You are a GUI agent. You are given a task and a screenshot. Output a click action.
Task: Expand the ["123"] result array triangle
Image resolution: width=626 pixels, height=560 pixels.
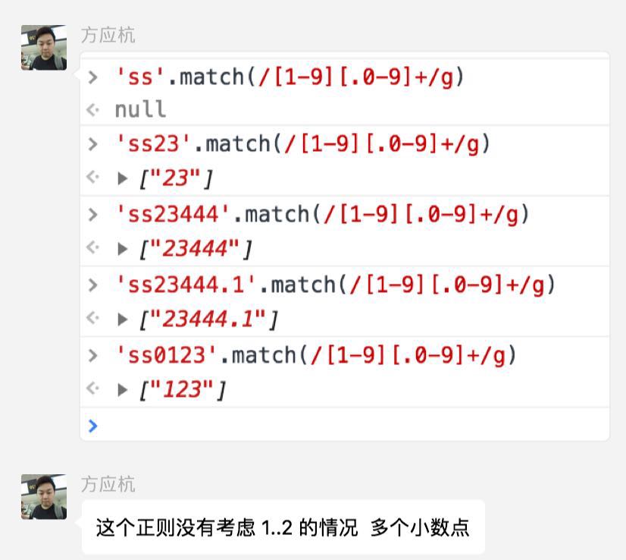[123, 390]
